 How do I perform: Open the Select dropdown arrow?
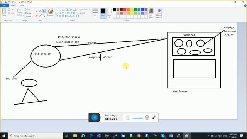(x=20, y=17)
